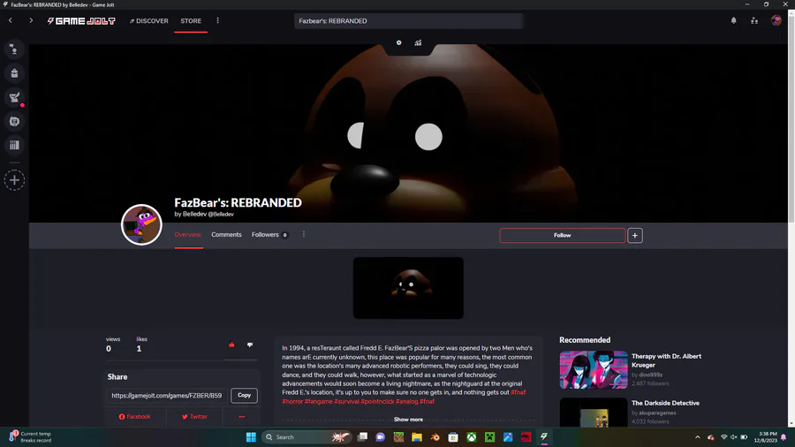Open Therapy with Dr. Albert Krueger recommendation

(666, 360)
